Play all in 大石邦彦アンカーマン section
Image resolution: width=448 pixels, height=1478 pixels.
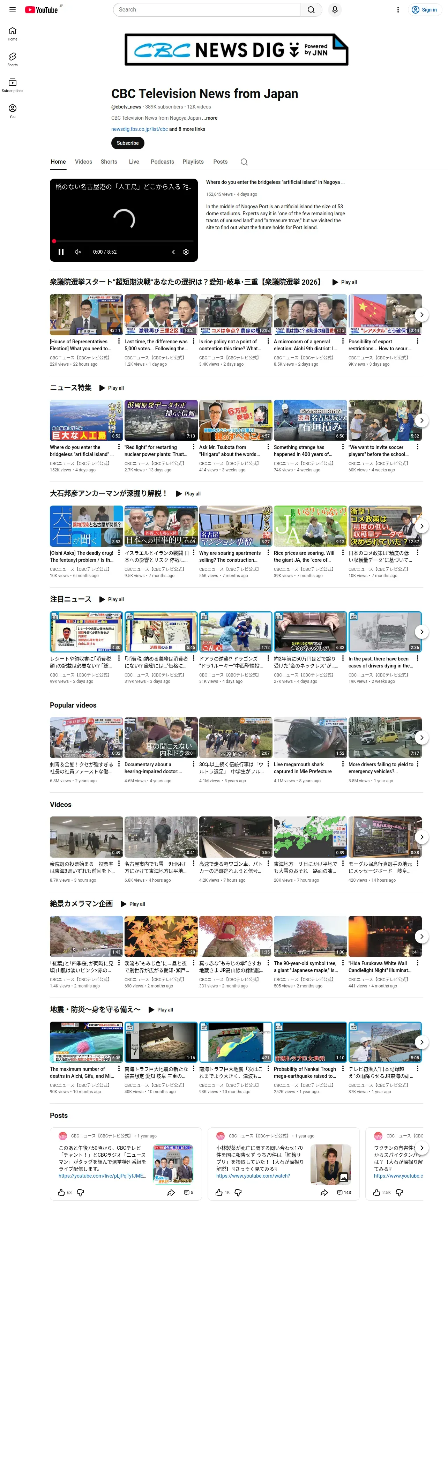coord(188,493)
